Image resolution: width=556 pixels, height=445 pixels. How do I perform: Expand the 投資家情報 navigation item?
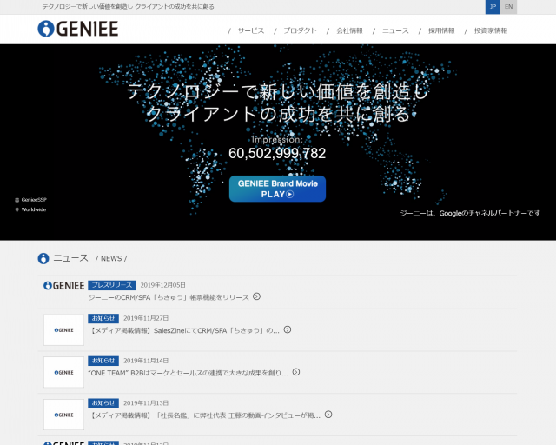pyautogui.click(x=491, y=30)
